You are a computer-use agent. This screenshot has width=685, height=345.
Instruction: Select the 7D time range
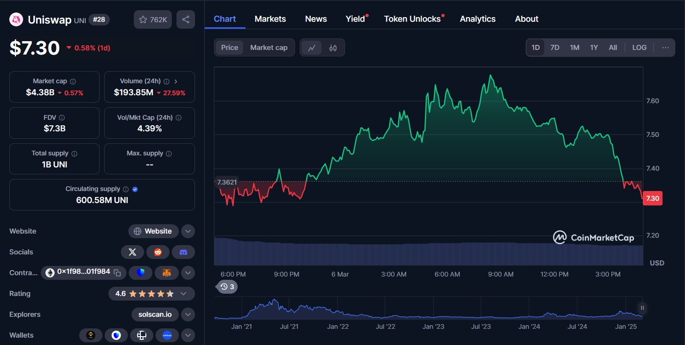554,48
